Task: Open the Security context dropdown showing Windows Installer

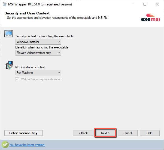Action: 38,42
